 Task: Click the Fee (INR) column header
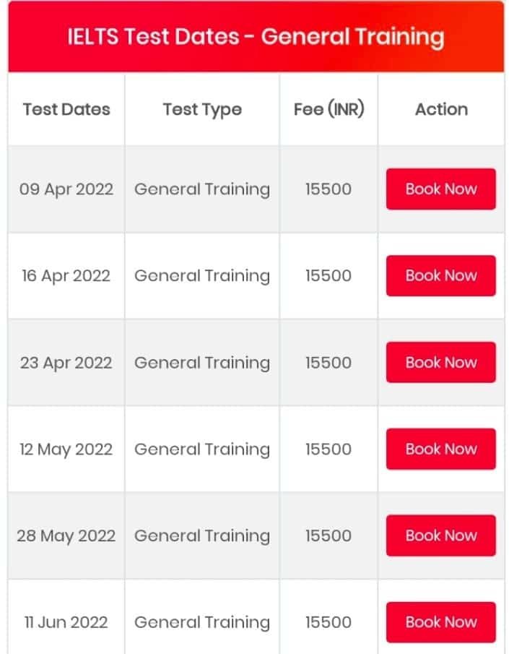tap(329, 109)
